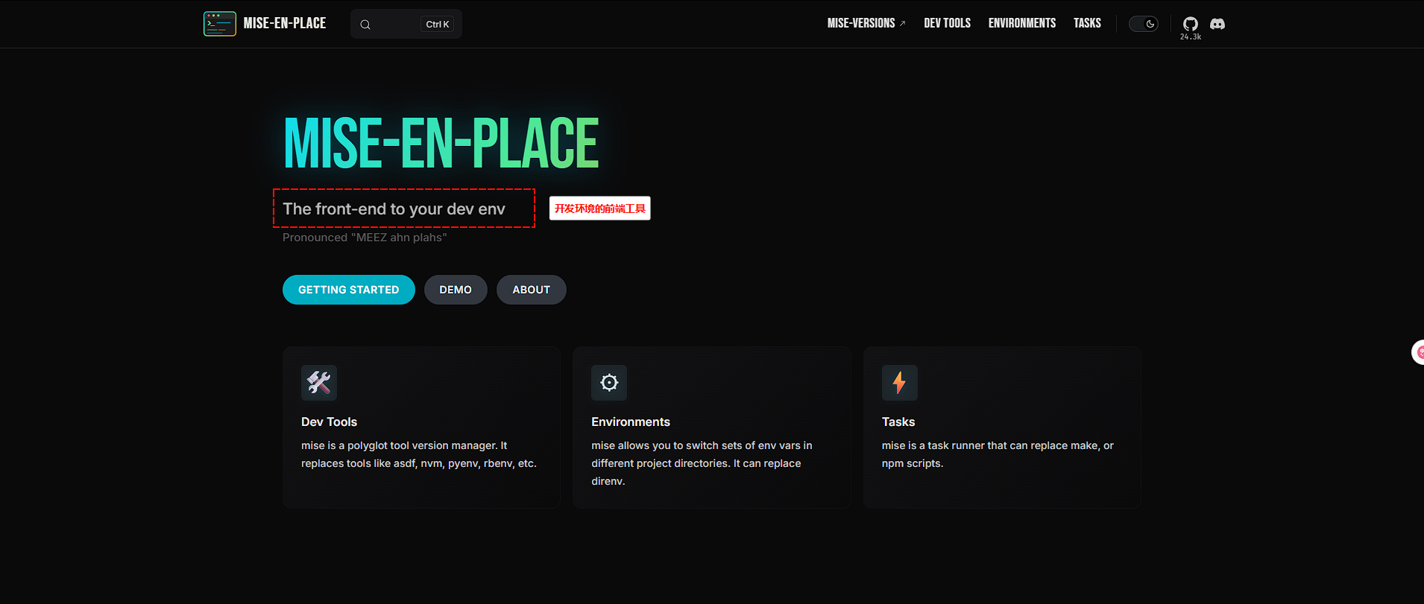The image size is (1424, 604).
Task: Click the Ctrl K search box
Action: (406, 25)
